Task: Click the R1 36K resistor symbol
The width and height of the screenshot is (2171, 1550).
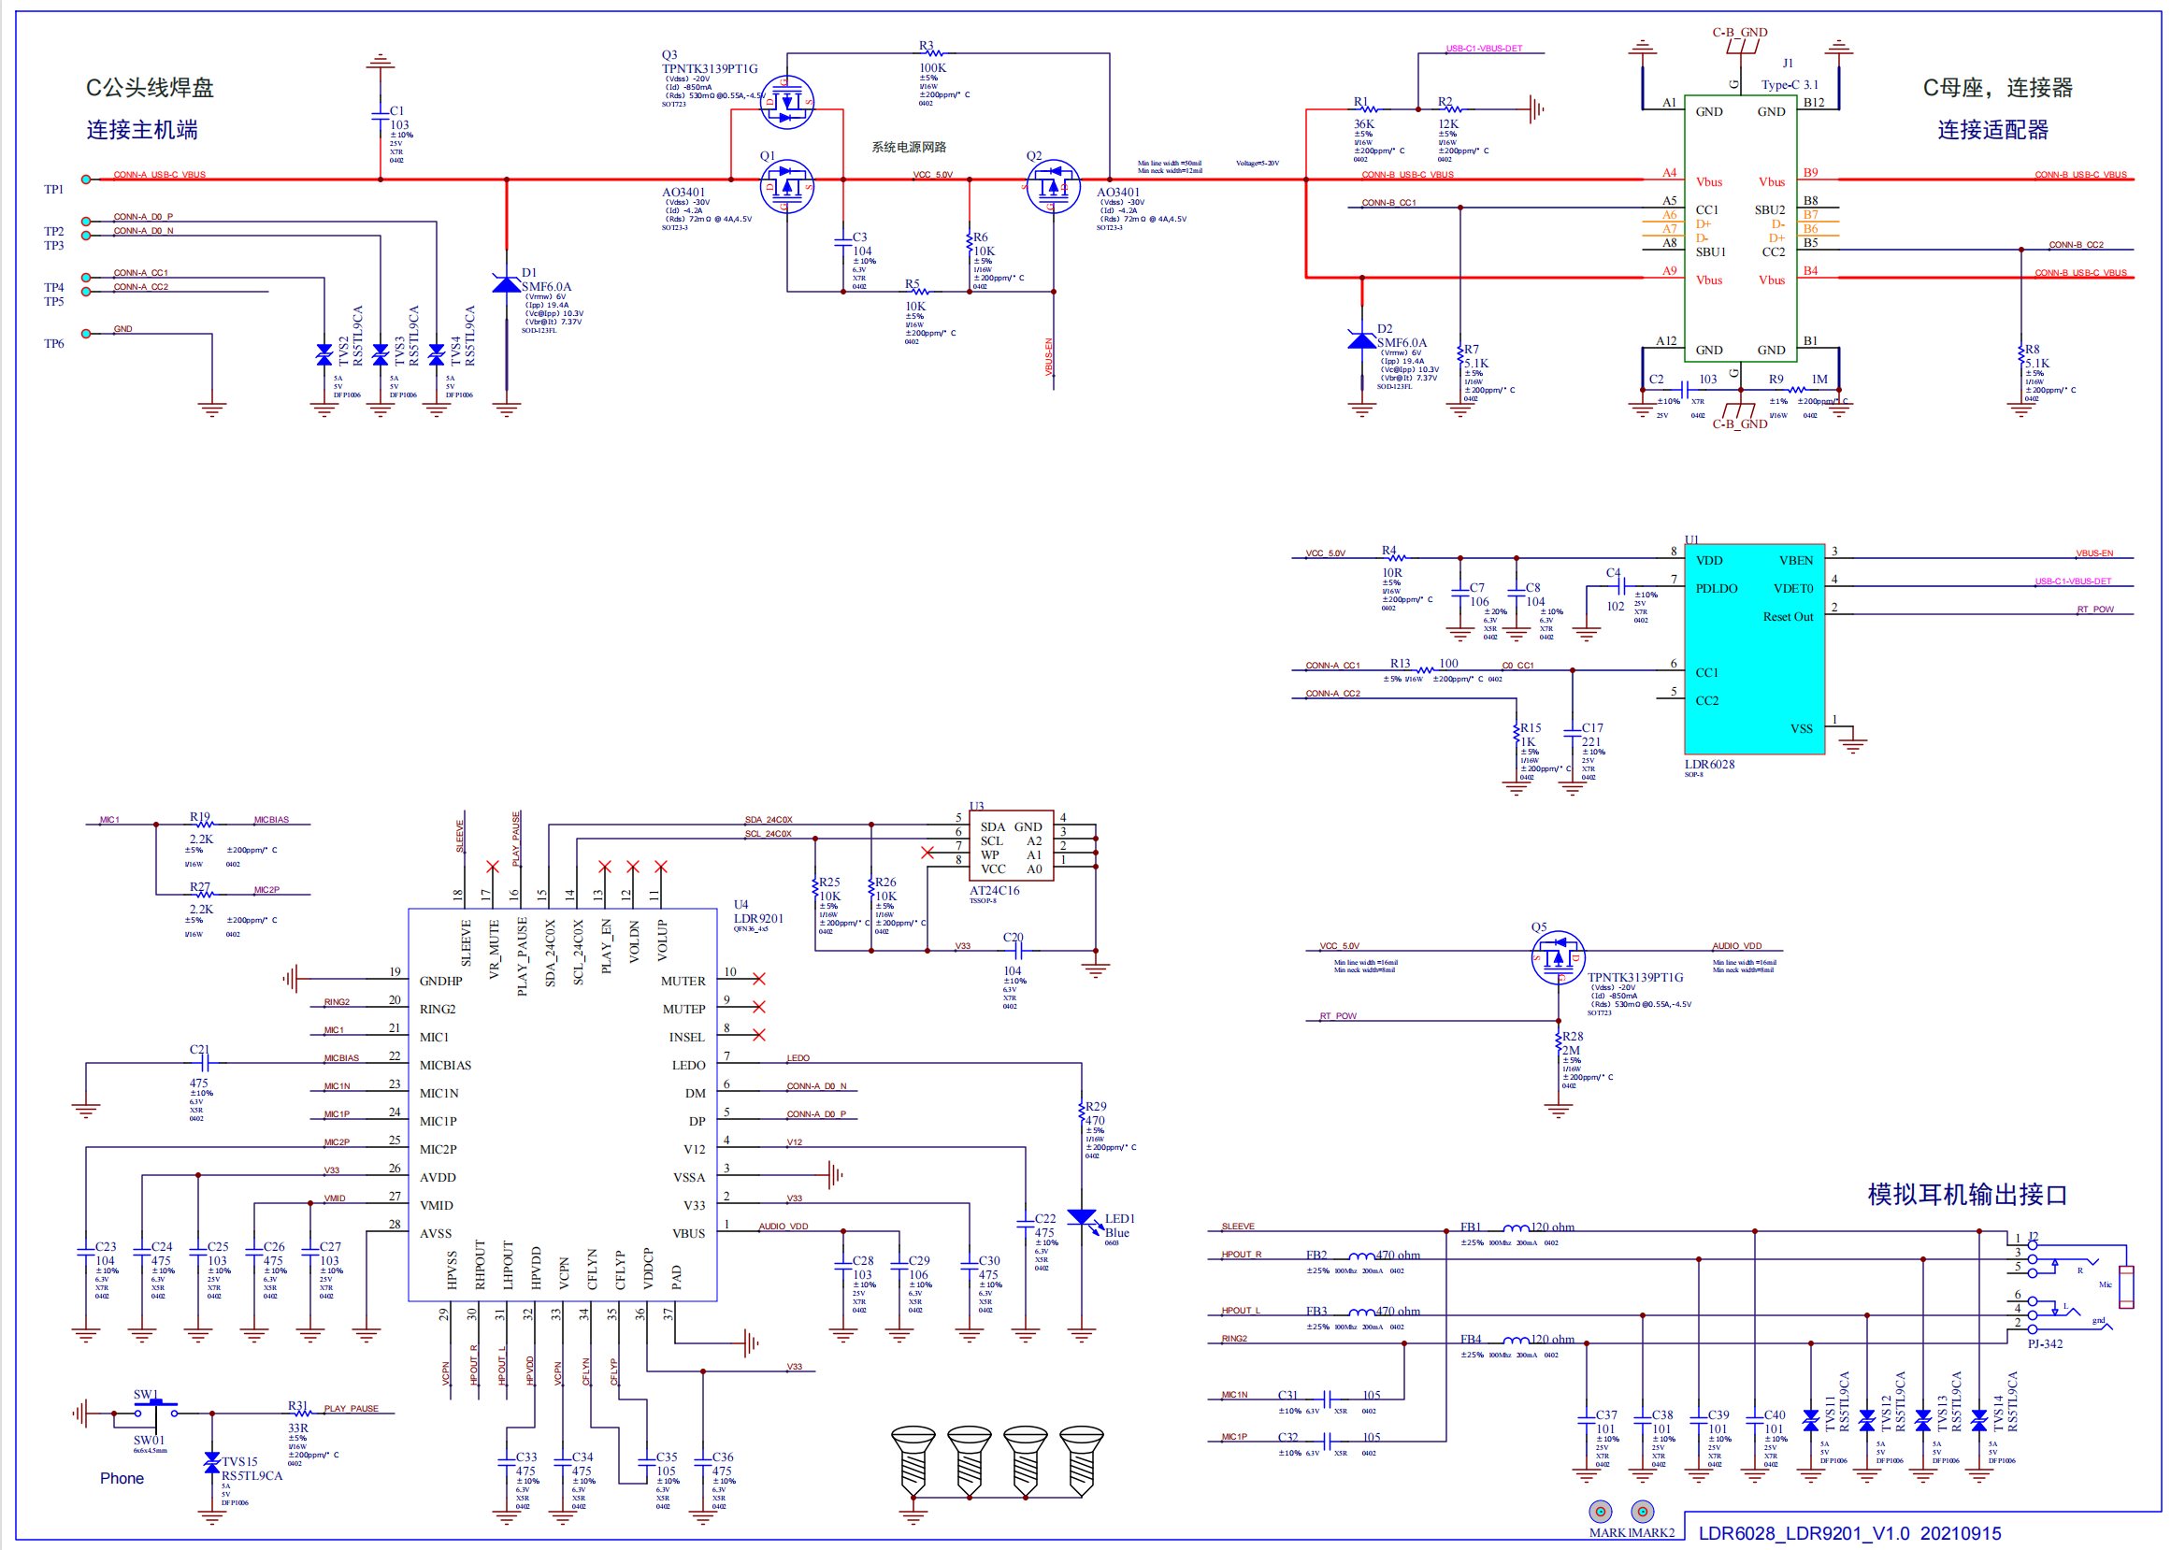Action: [1369, 108]
